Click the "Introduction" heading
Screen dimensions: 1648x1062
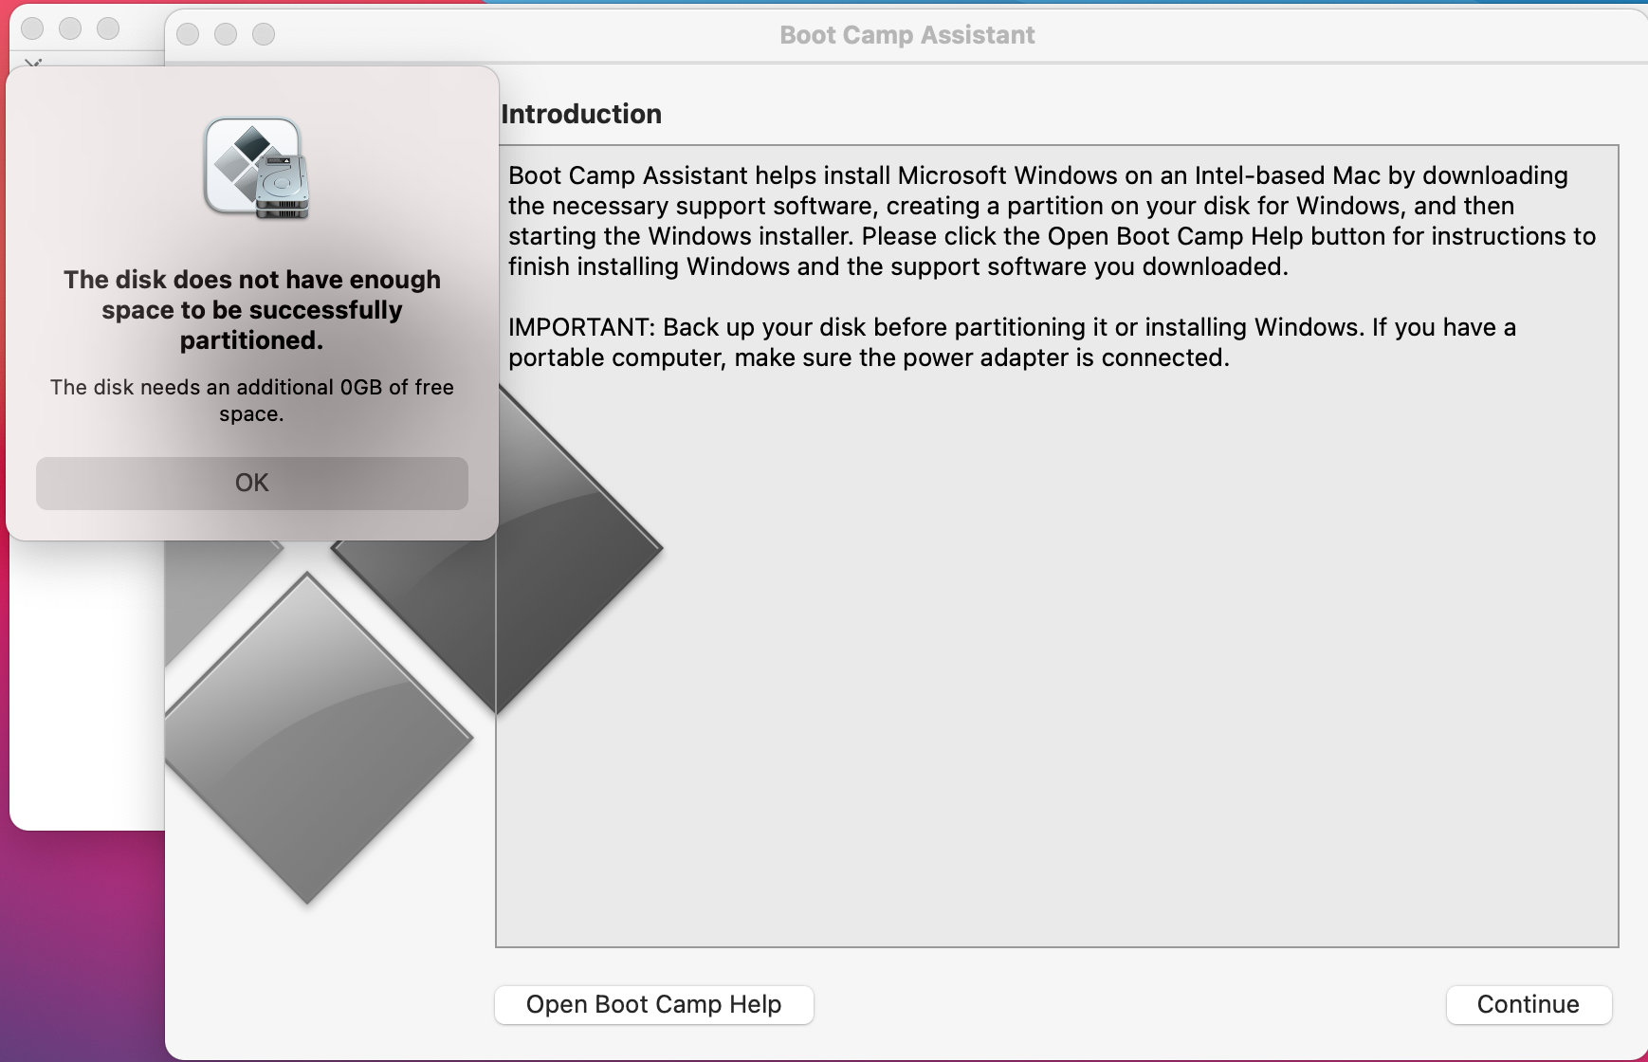(581, 114)
